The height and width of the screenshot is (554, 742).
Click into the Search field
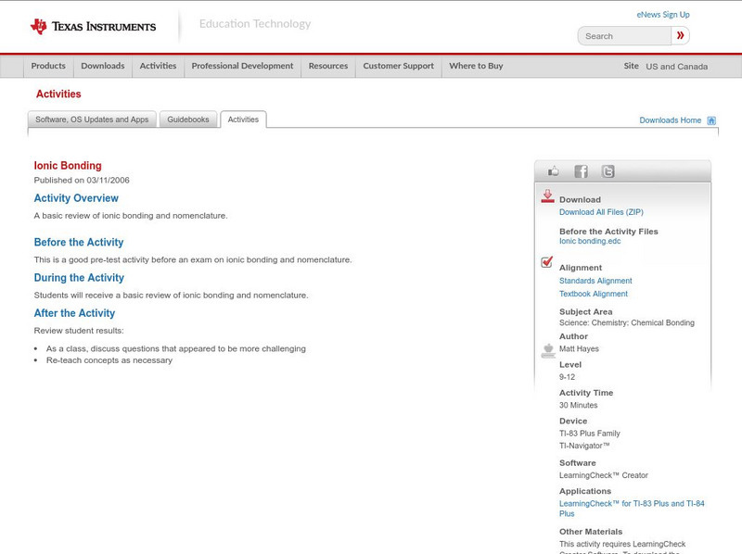pyautogui.click(x=624, y=36)
